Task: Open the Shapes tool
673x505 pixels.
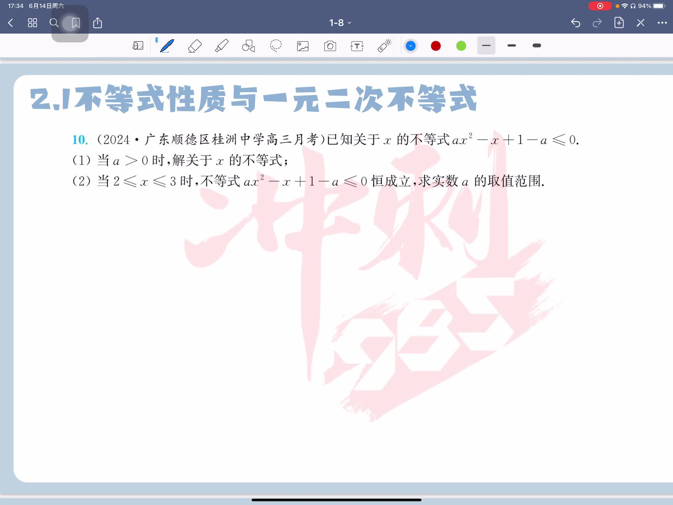Action: [x=249, y=46]
